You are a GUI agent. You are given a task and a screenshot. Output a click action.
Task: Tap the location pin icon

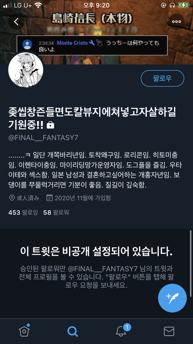pyautogui.click(x=12, y=198)
